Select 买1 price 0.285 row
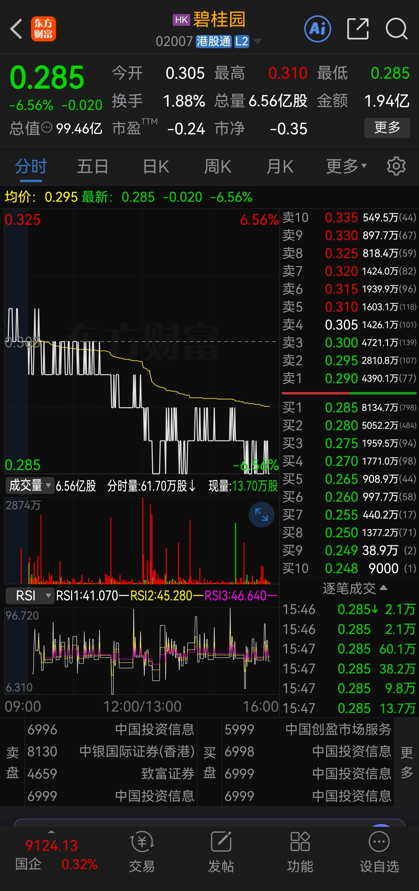The width and height of the screenshot is (419, 891). 349,408
